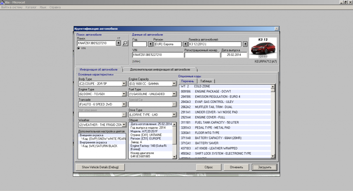This screenshot has height=191, width=353.
Task: Open the Body Type dropdown
Action: click(124, 83)
